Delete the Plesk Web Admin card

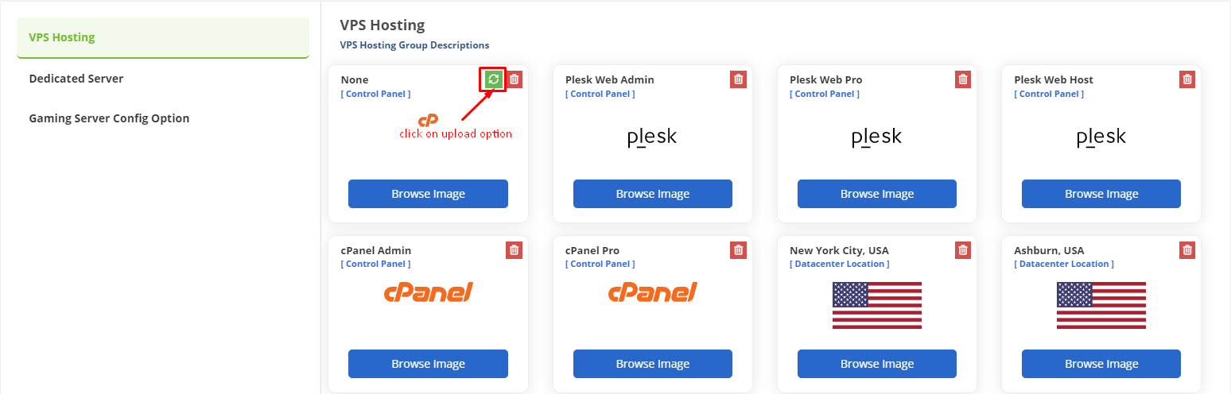pyautogui.click(x=739, y=79)
